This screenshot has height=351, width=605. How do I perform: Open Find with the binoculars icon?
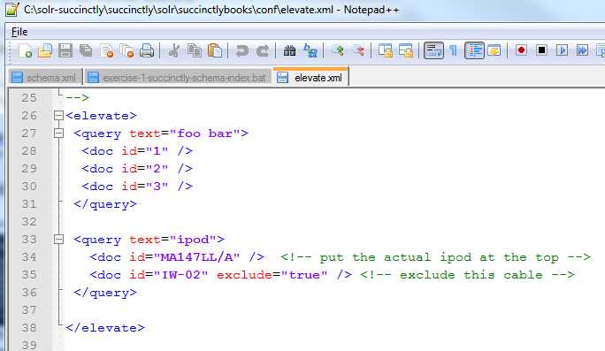click(289, 51)
